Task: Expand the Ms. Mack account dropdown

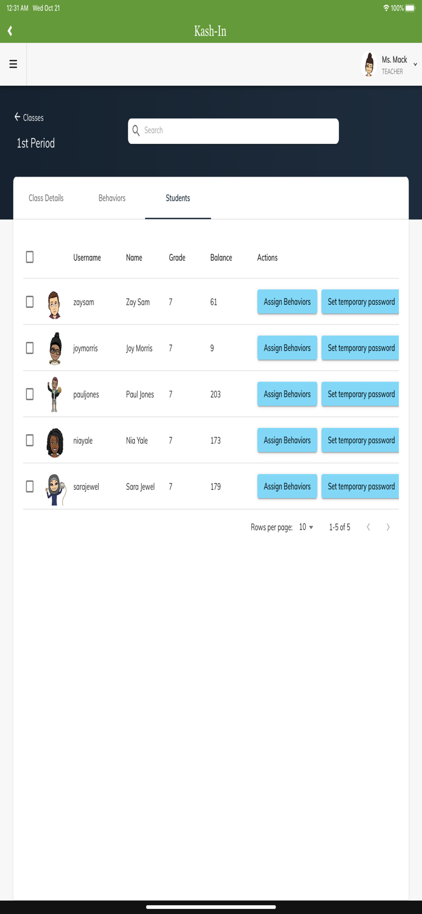Action: [x=415, y=64]
